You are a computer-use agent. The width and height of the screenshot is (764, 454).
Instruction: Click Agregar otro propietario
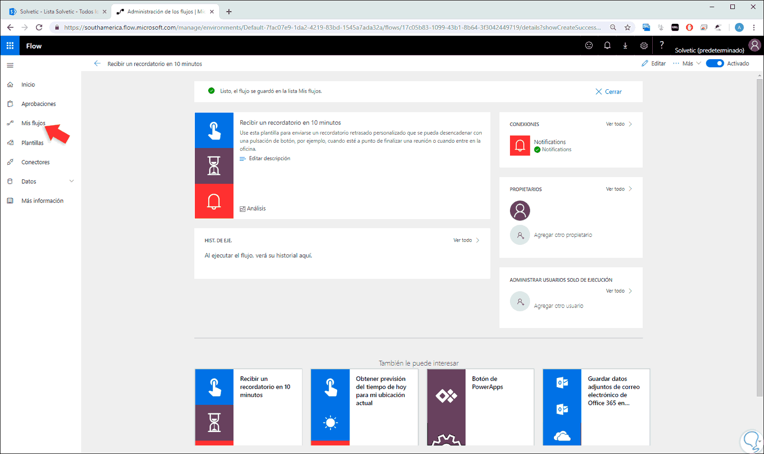[563, 235]
